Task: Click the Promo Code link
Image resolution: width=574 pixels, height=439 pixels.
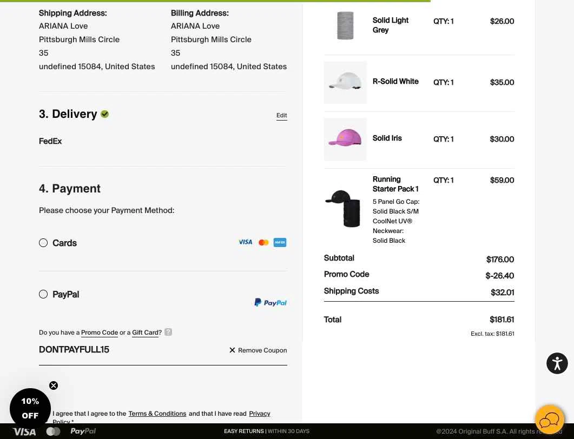Action: pos(100,332)
